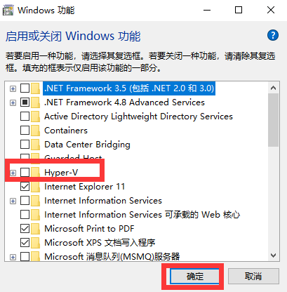Click the Windows Features title bar icon
Screen dimensions: 287x292
8,11
